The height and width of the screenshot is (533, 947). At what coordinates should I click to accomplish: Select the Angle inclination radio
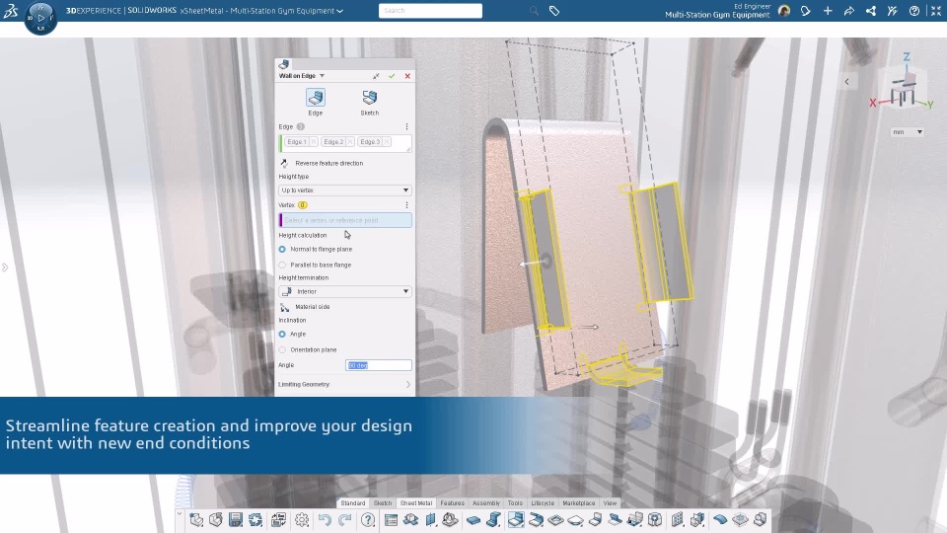(x=282, y=335)
